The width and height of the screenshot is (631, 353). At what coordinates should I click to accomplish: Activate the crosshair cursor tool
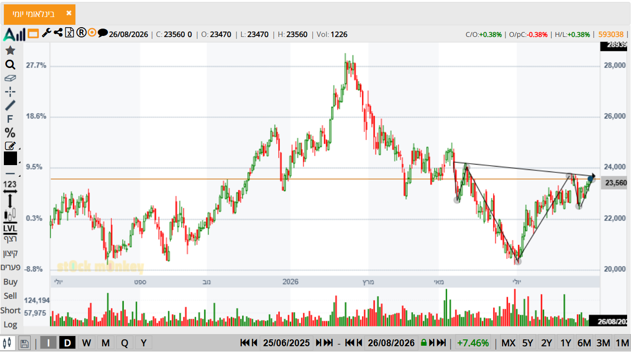(10, 91)
